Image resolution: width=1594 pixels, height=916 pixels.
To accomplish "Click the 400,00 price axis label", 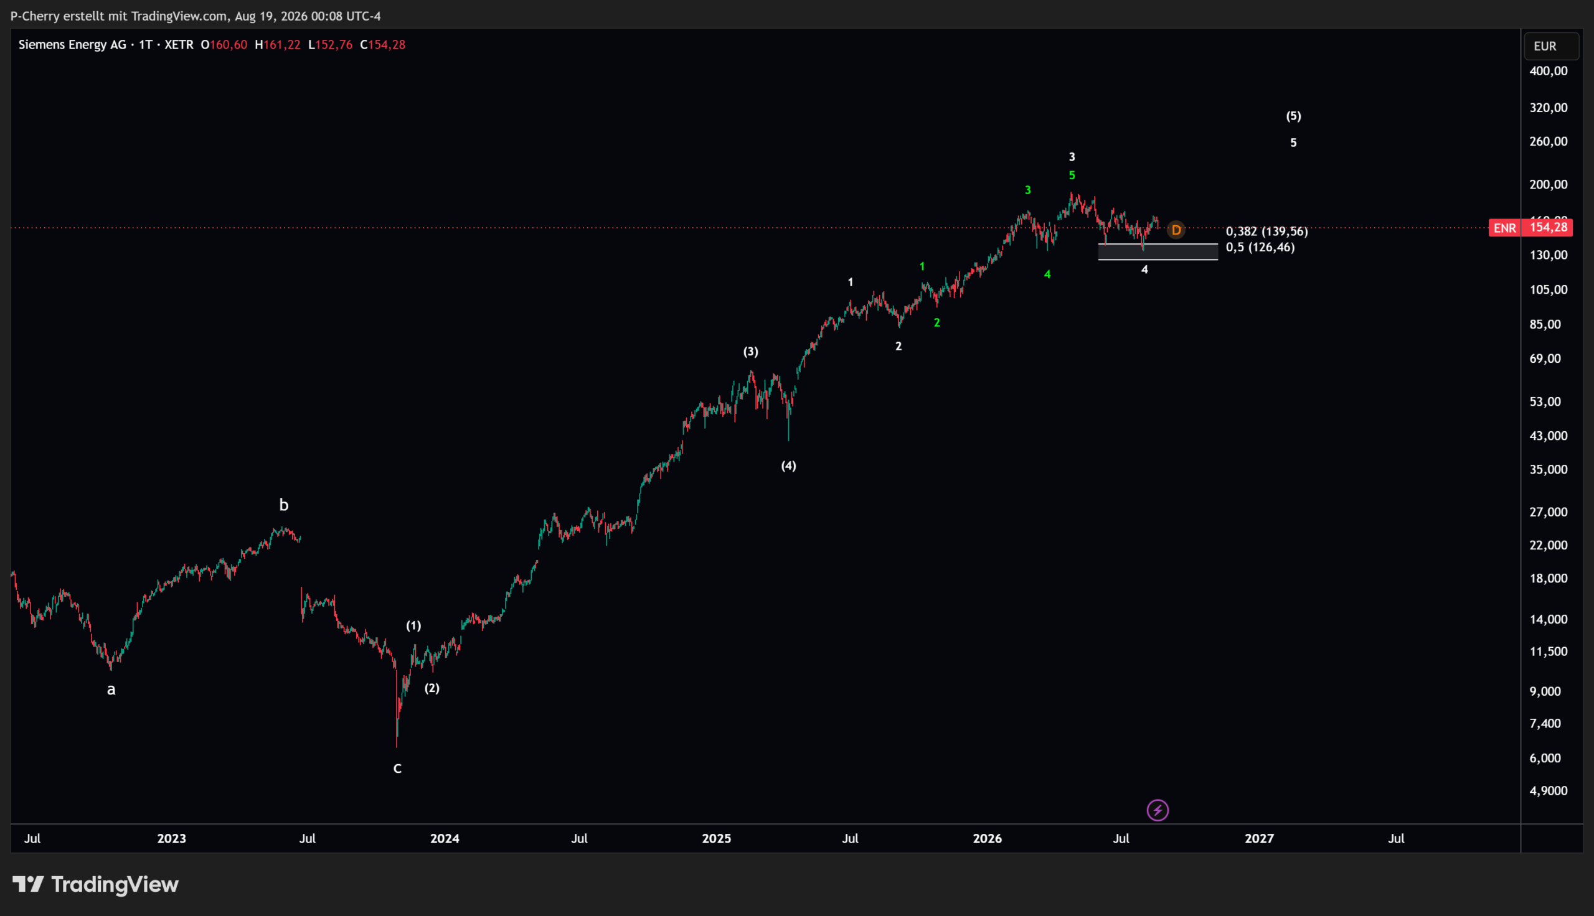I will tap(1549, 71).
